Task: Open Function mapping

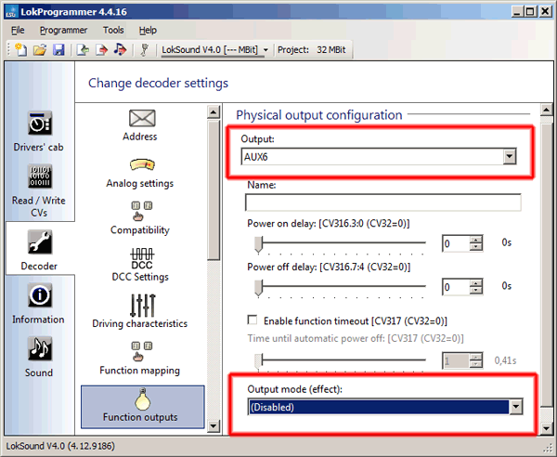Action: click(x=140, y=359)
